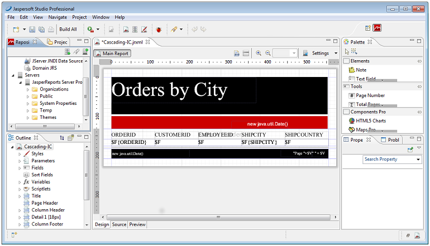Expand the Public folder node

(x=28, y=97)
